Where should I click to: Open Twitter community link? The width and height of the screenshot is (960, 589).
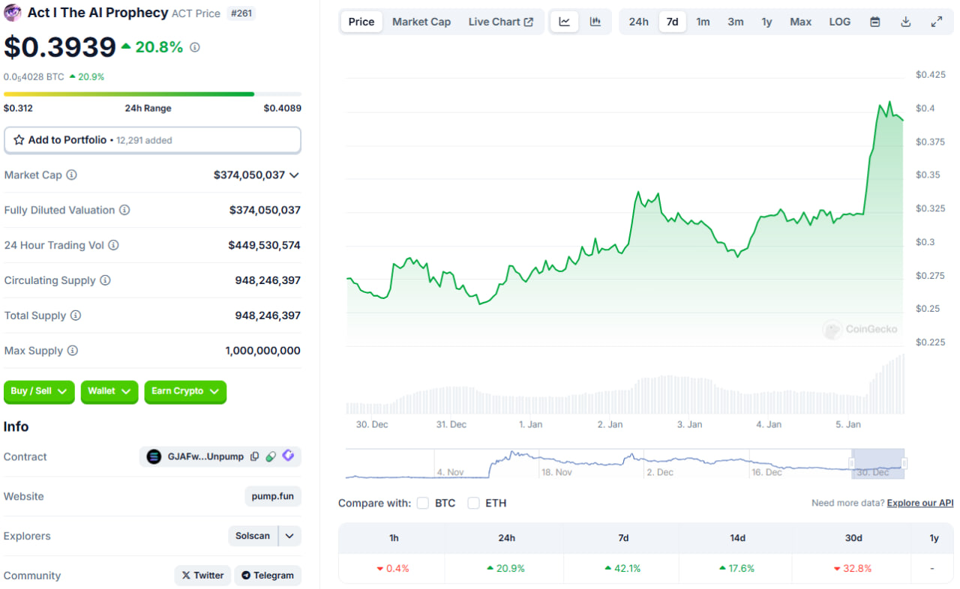[202, 576]
